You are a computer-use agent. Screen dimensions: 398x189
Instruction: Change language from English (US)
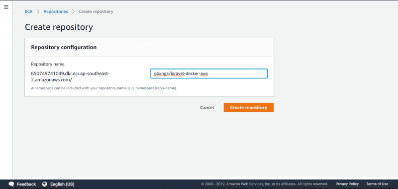point(62,184)
